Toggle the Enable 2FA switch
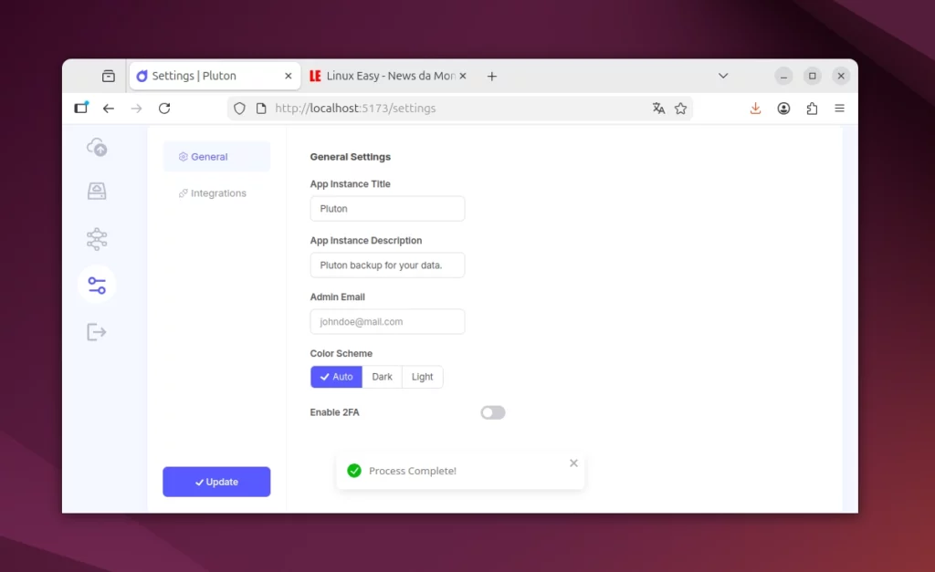 (x=493, y=413)
